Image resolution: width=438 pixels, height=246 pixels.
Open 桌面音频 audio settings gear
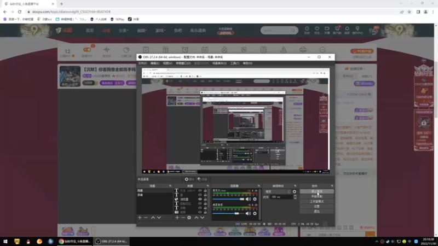(255, 213)
